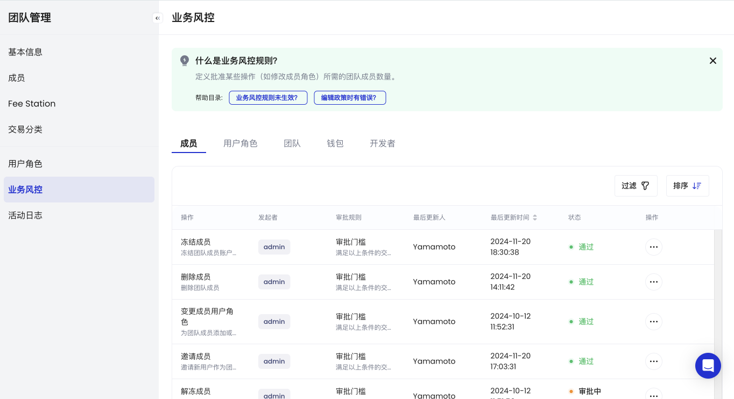Click the lightbulb icon in the info banner

(x=185, y=61)
